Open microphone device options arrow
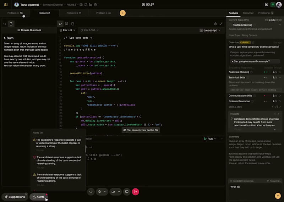The image size is (284, 202). [x=105, y=192]
